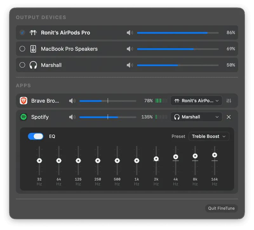Click the AirPods Pro device icon
Image resolution: width=254 pixels, height=230 pixels.
click(33, 33)
